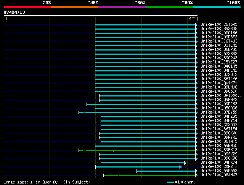
Task: Open hit UniRef100_C6T5R5
Action: point(219,24)
